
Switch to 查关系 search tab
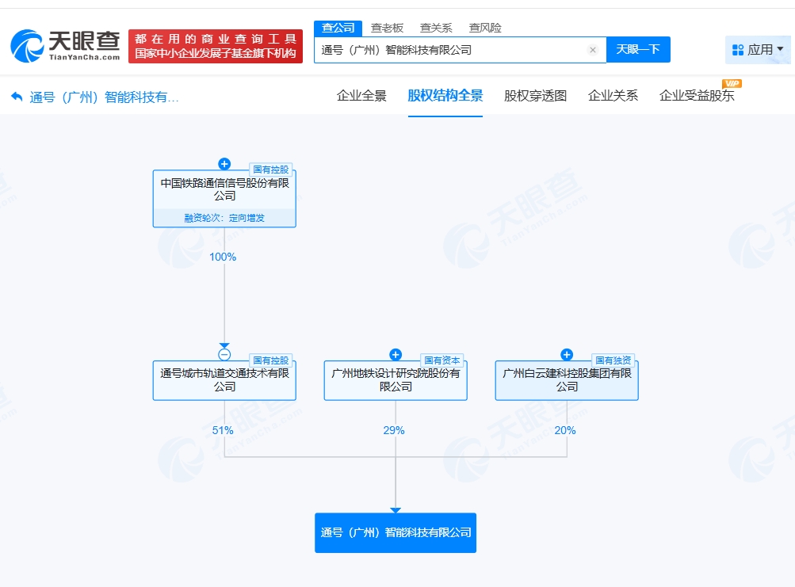click(435, 28)
